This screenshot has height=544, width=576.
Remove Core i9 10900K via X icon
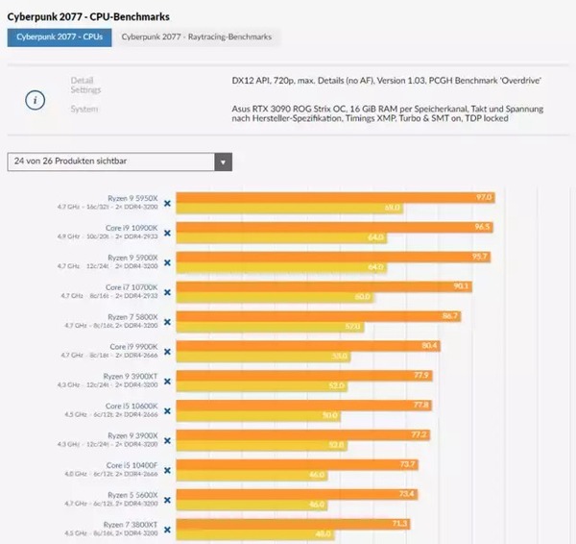[167, 233]
